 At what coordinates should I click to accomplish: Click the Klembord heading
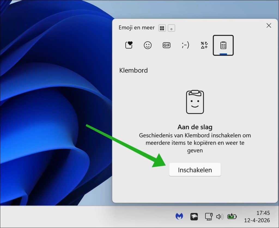[134, 70]
